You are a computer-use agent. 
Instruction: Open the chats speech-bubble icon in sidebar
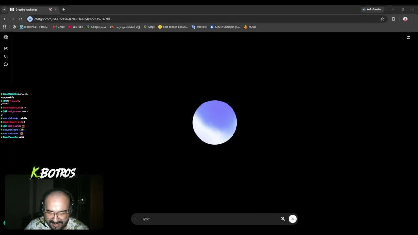click(x=6, y=64)
